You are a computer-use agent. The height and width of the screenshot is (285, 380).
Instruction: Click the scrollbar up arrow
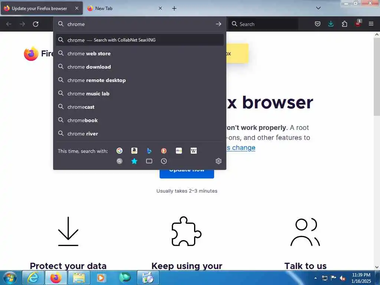point(377,35)
